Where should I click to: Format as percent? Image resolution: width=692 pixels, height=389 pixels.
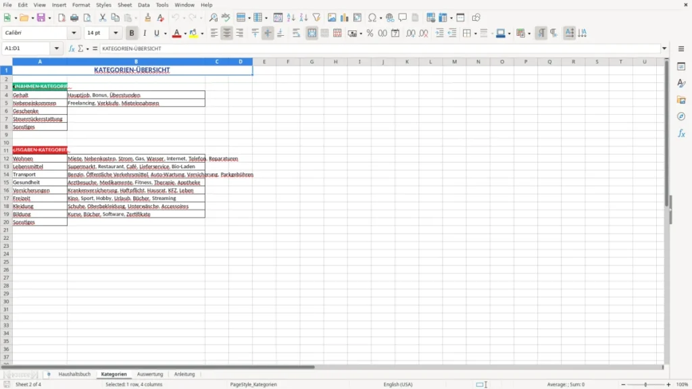tap(370, 33)
